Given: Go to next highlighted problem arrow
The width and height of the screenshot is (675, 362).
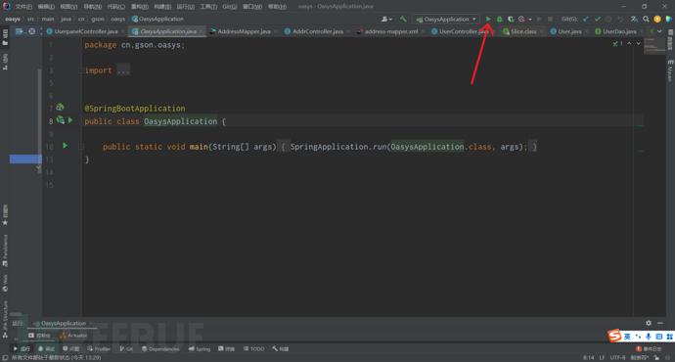Looking at the screenshot, I should (639, 43).
